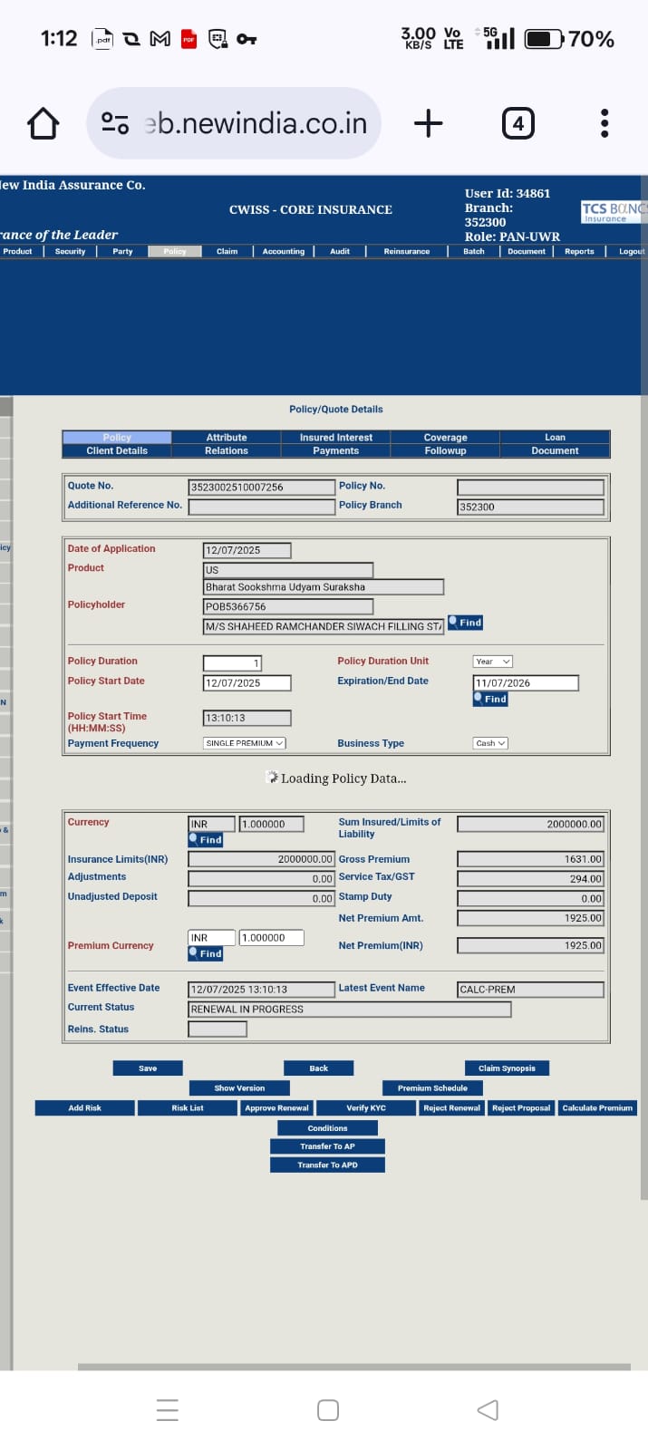Click Find button under Expiration/End Date
648x1450 pixels.
pos(491,699)
